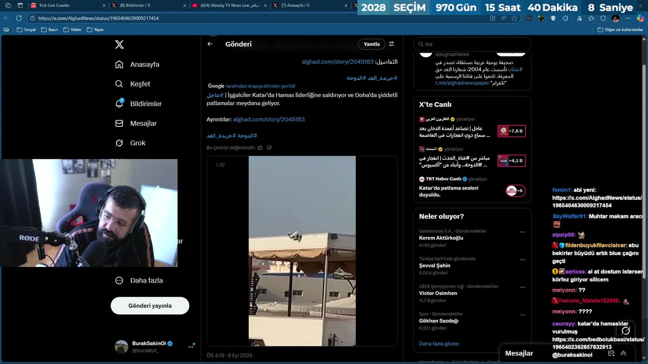This screenshot has width=648, height=364.
Task: Click the Ara search field
Action: (472, 44)
